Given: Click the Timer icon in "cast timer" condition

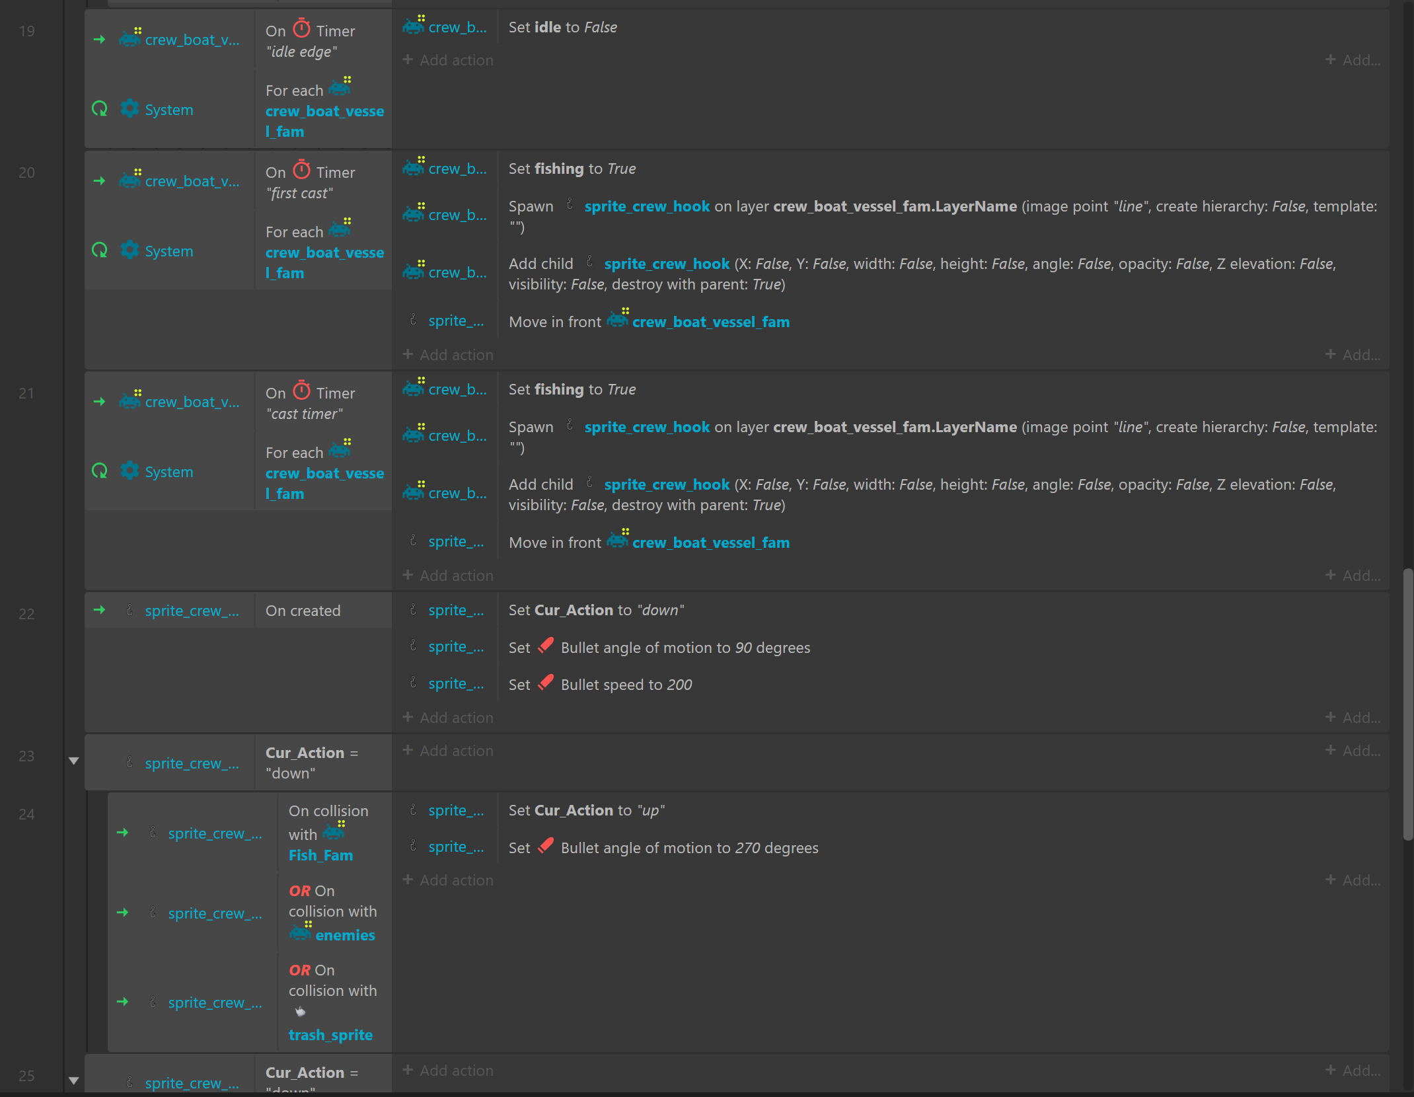Looking at the screenshot, I should (x=301, y=391).
